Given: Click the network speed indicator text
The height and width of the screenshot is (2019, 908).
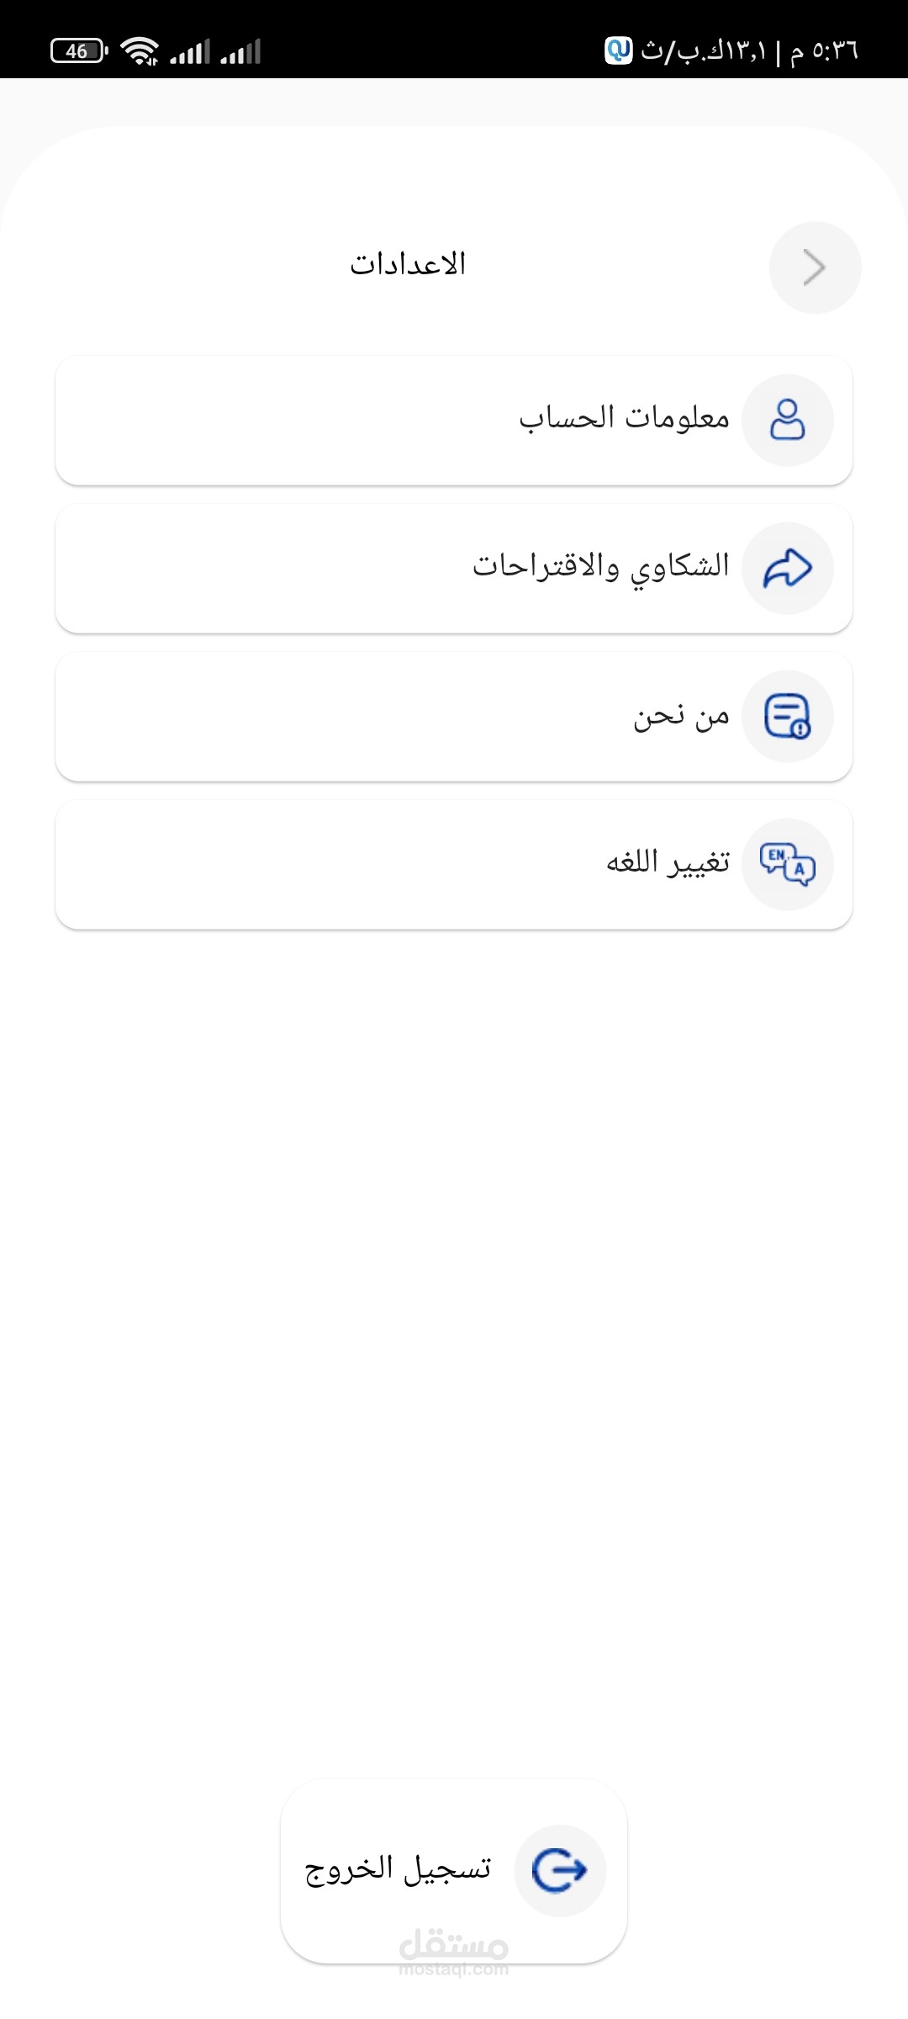Looking at the screenshot, I should point(705,51).
